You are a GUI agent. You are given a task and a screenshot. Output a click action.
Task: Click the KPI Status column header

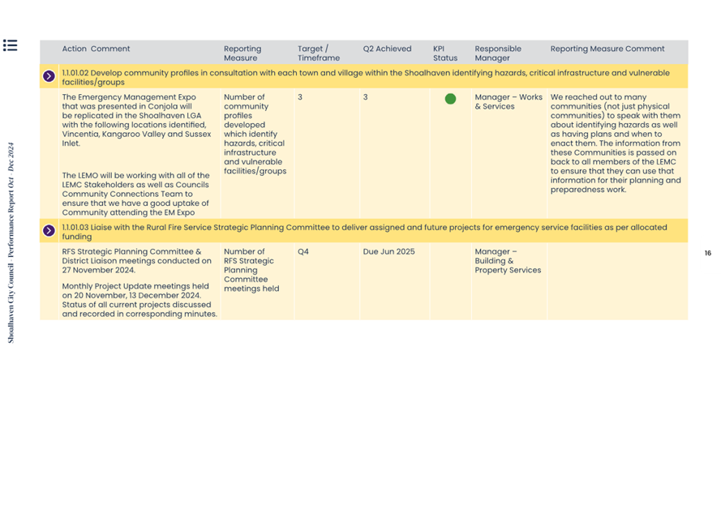(444, 53)
